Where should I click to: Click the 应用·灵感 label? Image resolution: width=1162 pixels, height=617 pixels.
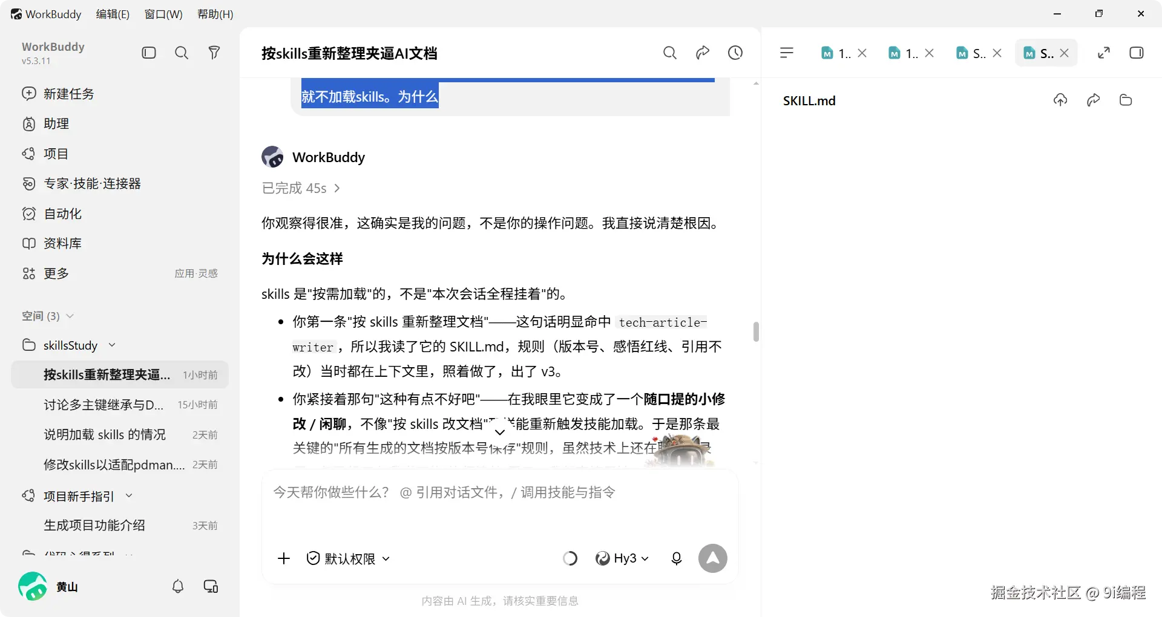tap(196, 273)
